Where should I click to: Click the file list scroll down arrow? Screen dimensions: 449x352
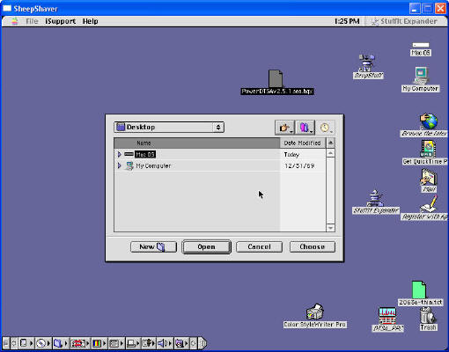pos(330,228)
